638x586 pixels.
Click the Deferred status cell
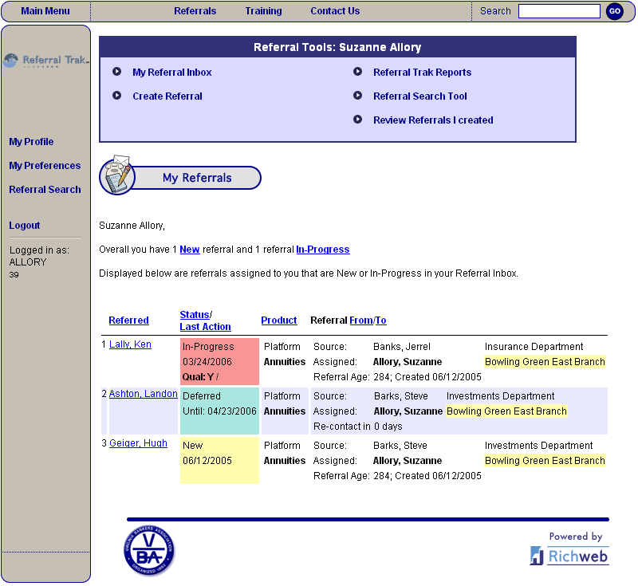click(219, 411)
